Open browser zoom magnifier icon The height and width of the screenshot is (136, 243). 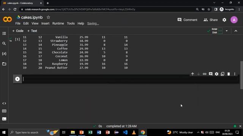[197, 9]
